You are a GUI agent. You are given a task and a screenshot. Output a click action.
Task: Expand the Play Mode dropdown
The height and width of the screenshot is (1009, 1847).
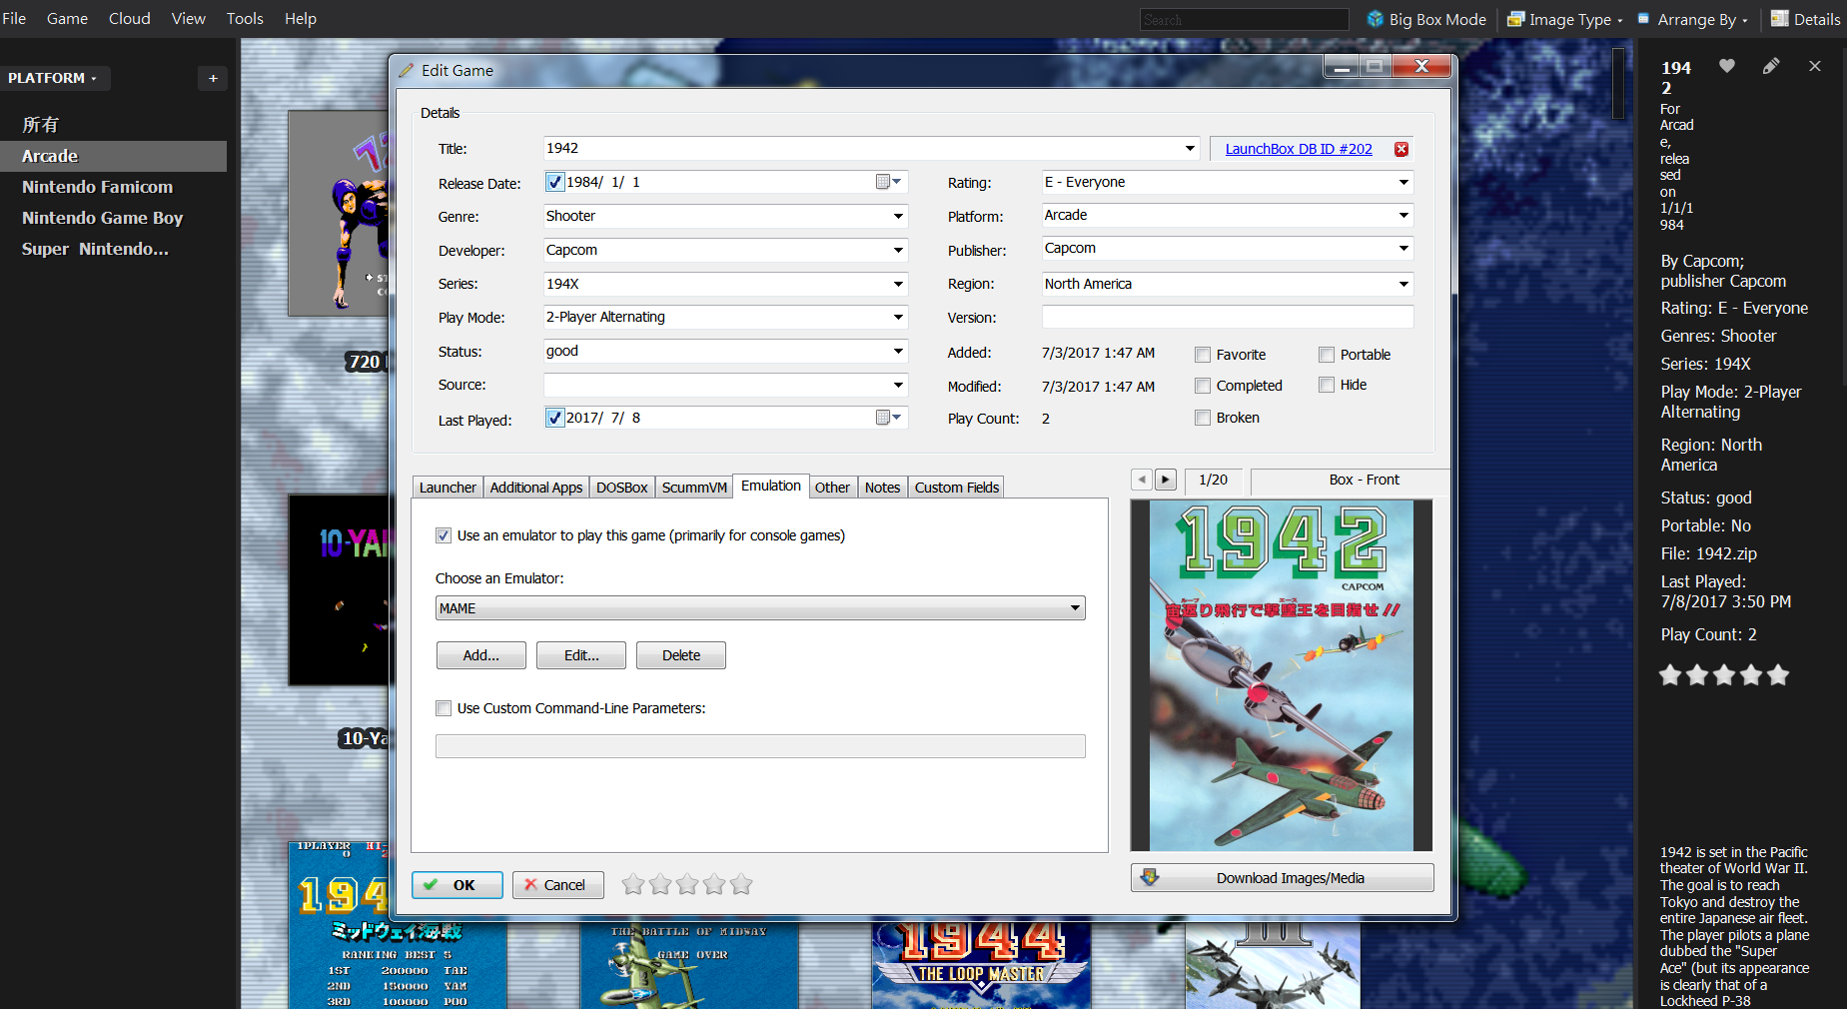tap(898, 317)
